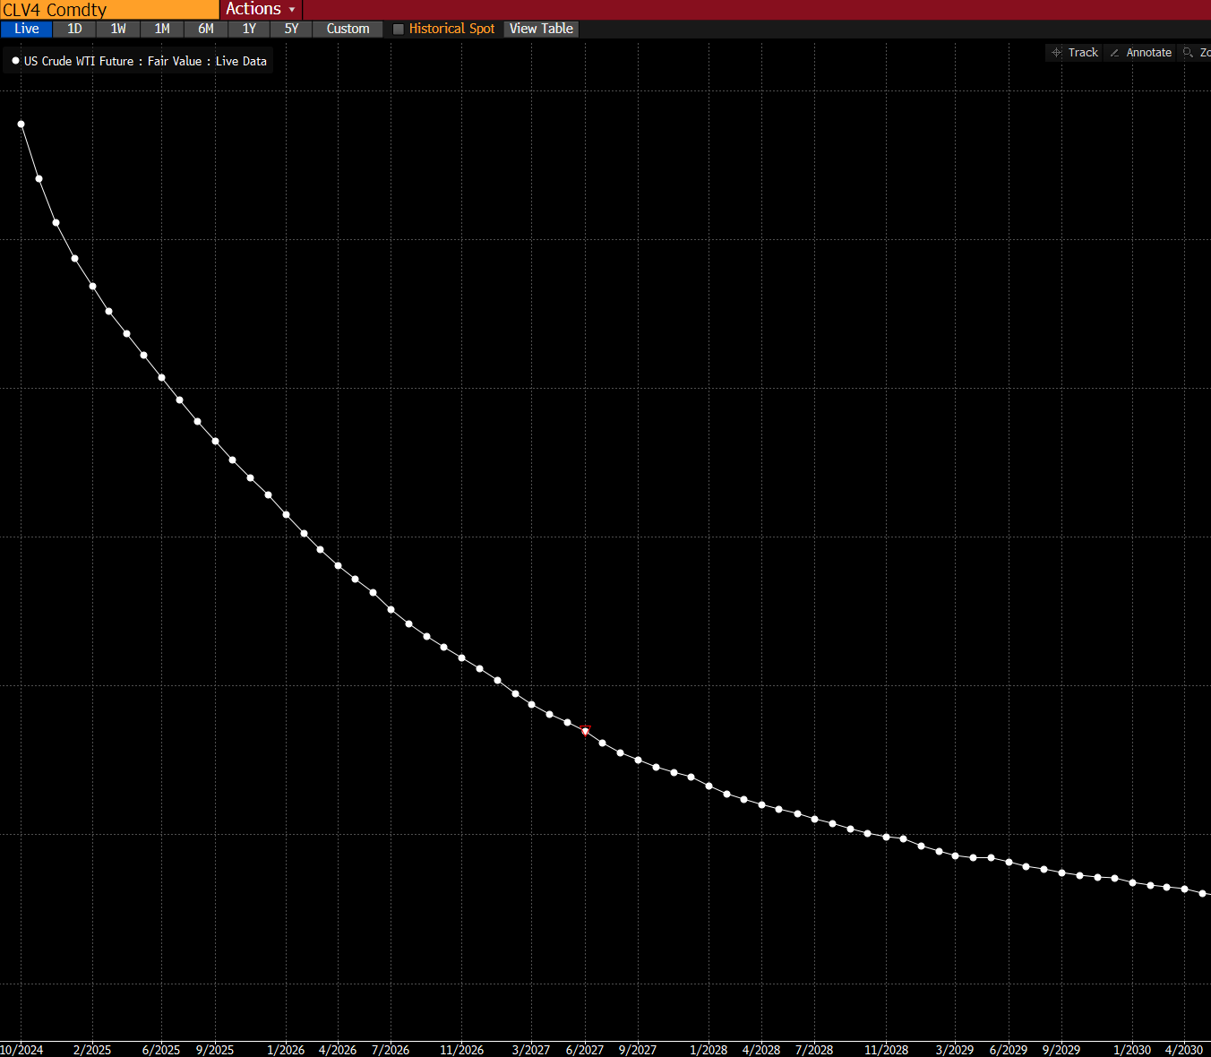The width and height of the screenshot is (1211, 1057).
Task: Click the 7/2028 x-axis label
Action: tap(814, 1050)
